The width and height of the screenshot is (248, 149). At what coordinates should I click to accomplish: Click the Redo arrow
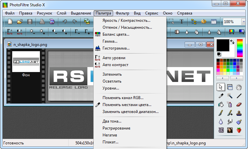coord(75,22)
